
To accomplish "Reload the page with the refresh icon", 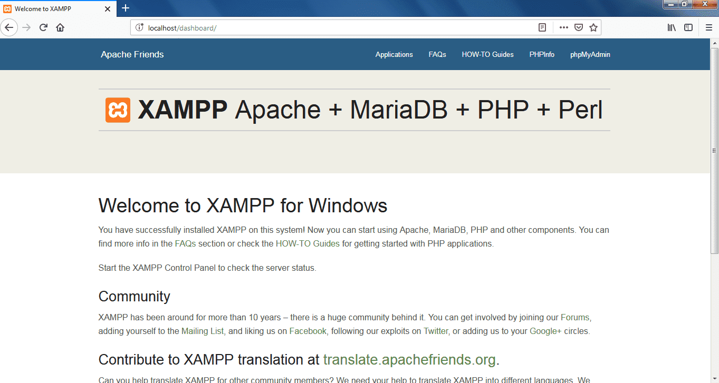I will [44, 27].
